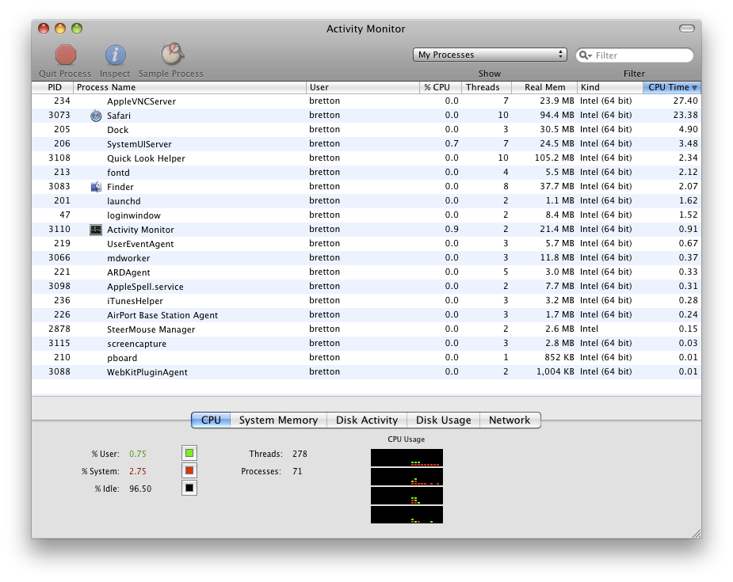Select the iTunesHelper process
Viewport: 733px width, 582px height.
click(x=366, y=301)
